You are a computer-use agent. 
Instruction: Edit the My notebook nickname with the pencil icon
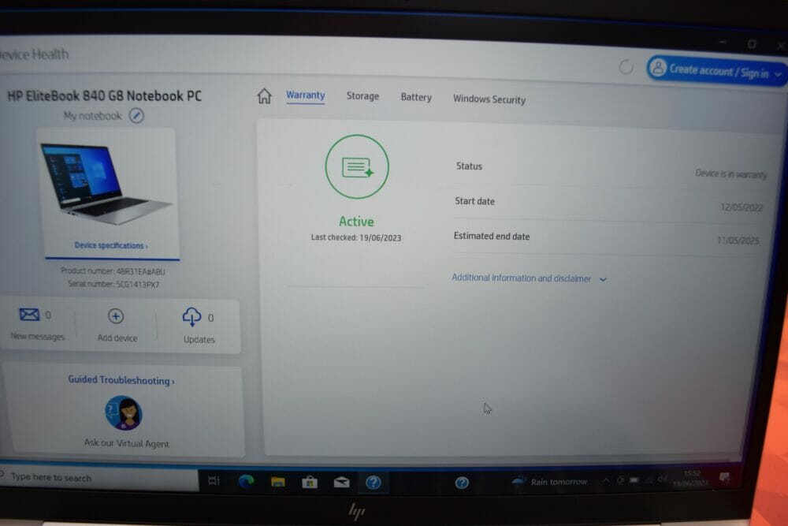pos(136,116)
